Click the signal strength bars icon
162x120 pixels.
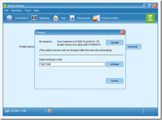click(7, 111)
